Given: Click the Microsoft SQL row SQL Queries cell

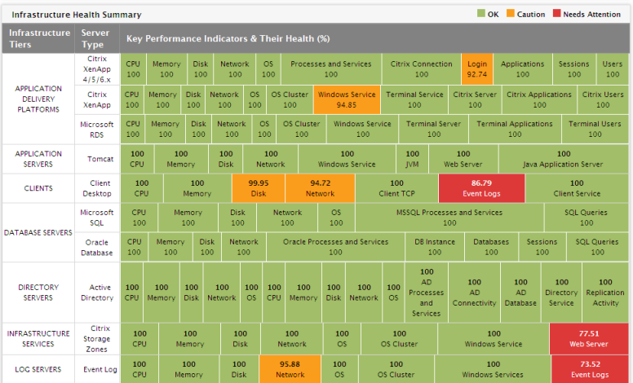Looking at the screenshot, I should [587, 218].
